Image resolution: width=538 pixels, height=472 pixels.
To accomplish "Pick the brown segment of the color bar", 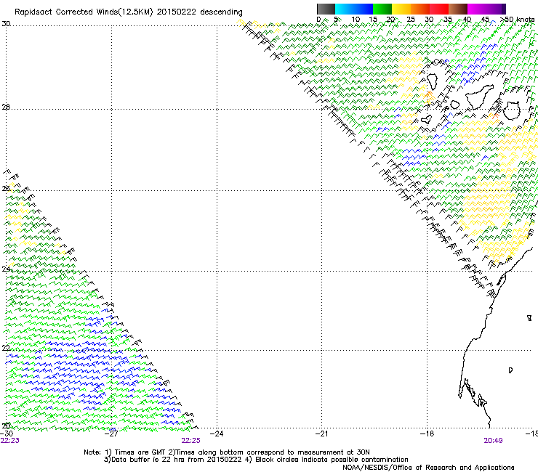I will 458,9.
